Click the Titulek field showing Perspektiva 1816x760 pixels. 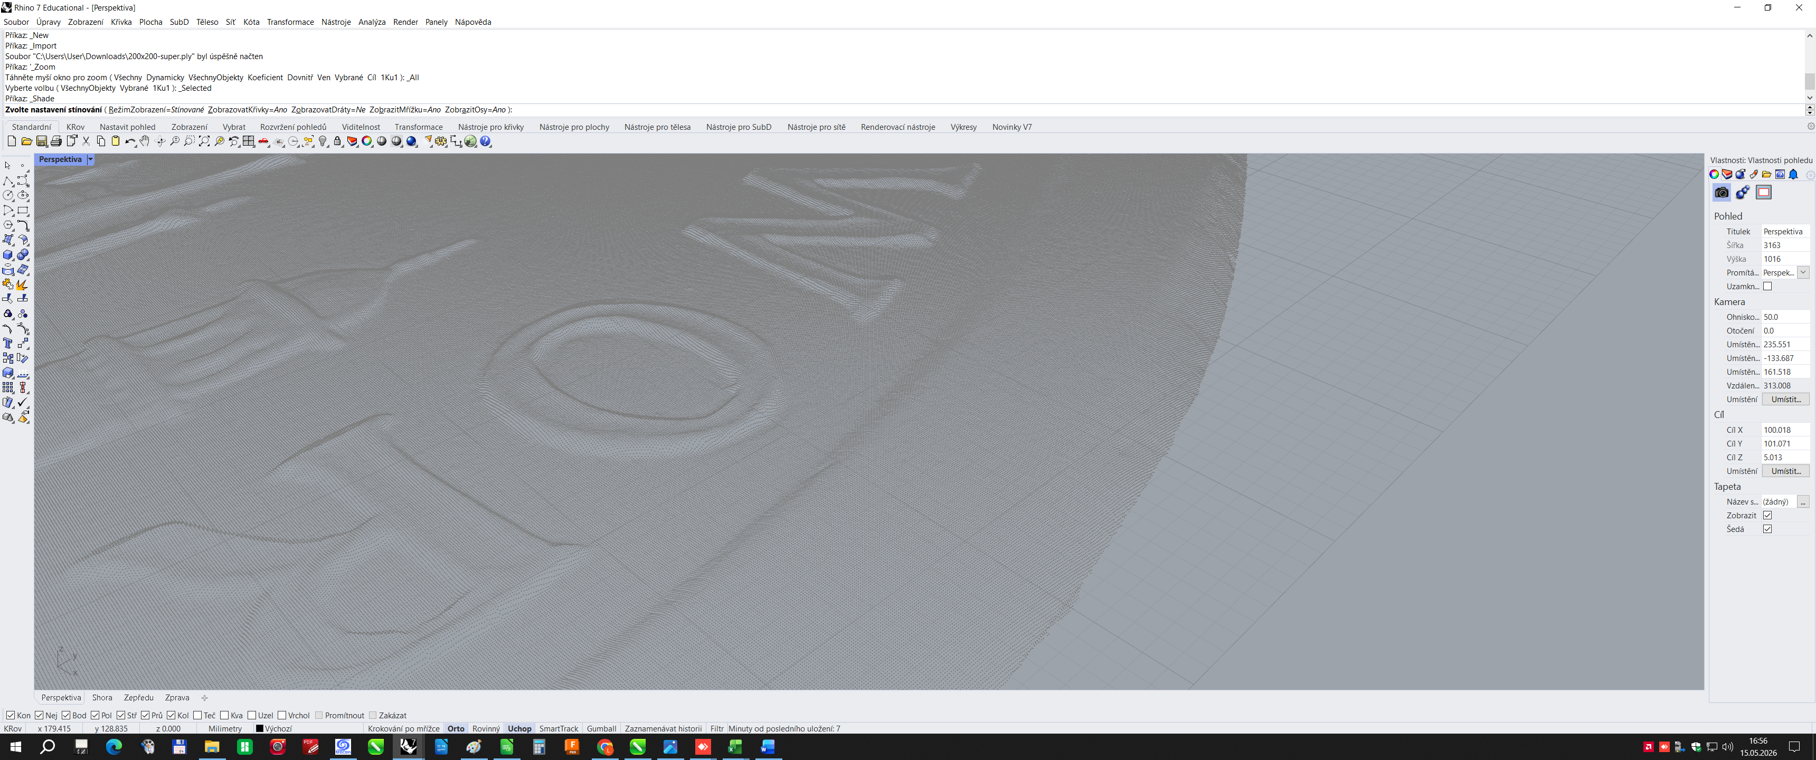click(1785, 231)
